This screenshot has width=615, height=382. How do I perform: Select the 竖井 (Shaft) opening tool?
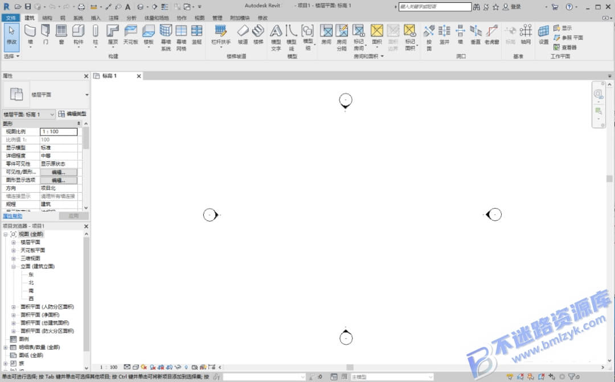[x=444, y=35]
